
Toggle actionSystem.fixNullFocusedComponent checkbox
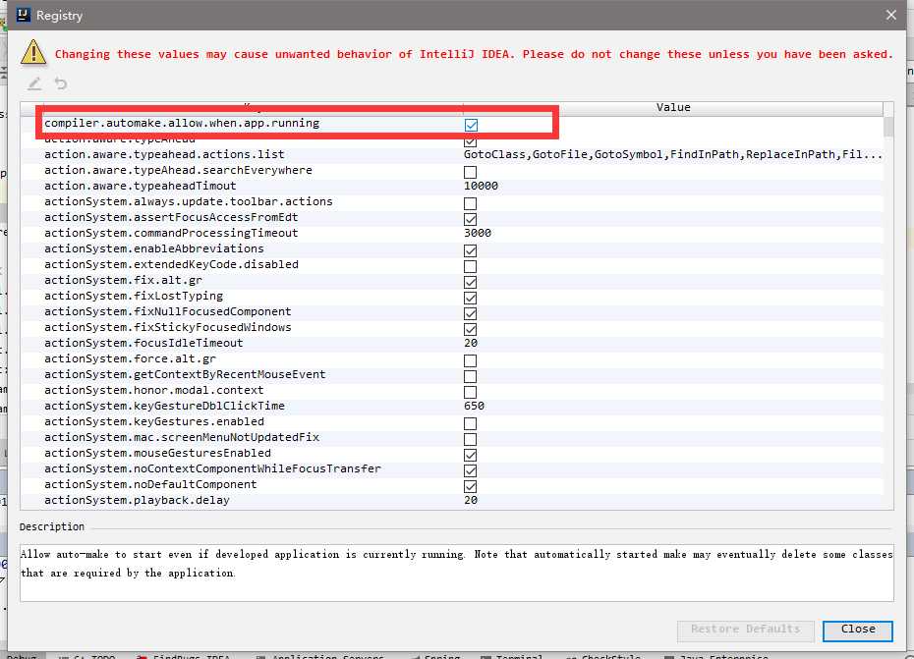pyautogui.click(x=470, y=313)
